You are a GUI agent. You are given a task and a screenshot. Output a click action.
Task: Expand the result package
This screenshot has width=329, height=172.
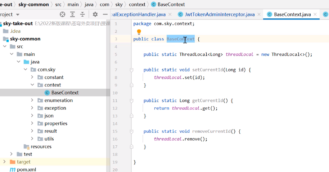point(32,131)
